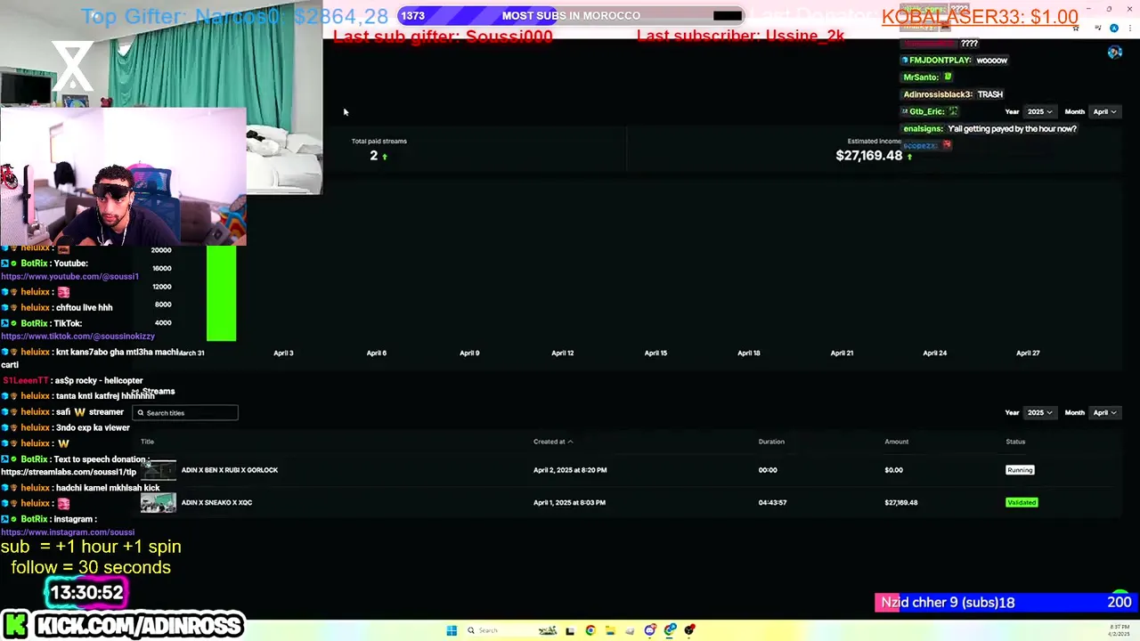Image resolution: width=1140 pixels, height=641 pixels.
Task: Select the ADIN X SNEAKO X XQC title
Action: coord(216,503)
